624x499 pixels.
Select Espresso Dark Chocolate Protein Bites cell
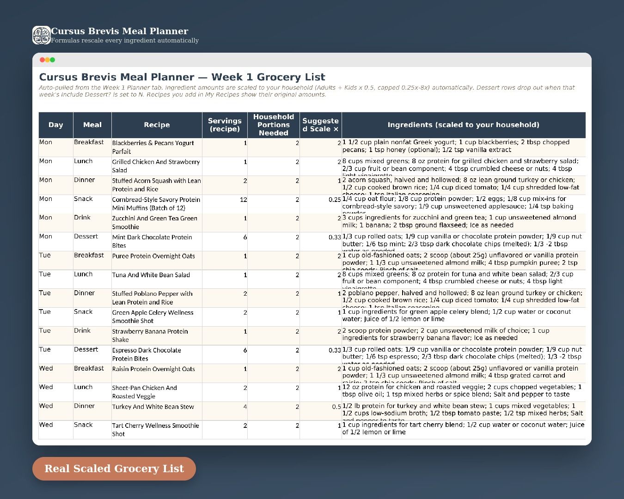click(x=157, y=355)
